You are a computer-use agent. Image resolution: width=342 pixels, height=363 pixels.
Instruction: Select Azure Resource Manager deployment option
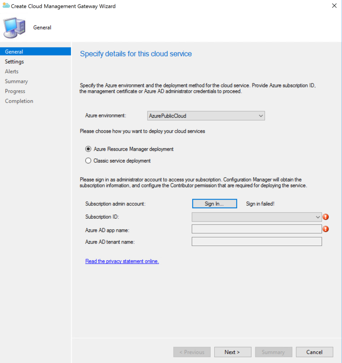[x=88, y=149]
